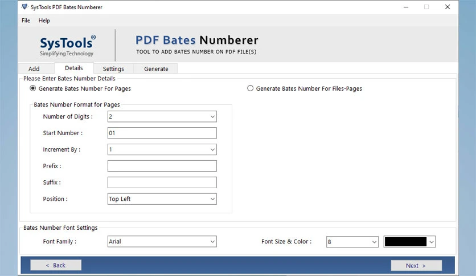The image size is (476, 276).
Task: Click the Bates Number Font Settings group title
Action: click(60, 228)
